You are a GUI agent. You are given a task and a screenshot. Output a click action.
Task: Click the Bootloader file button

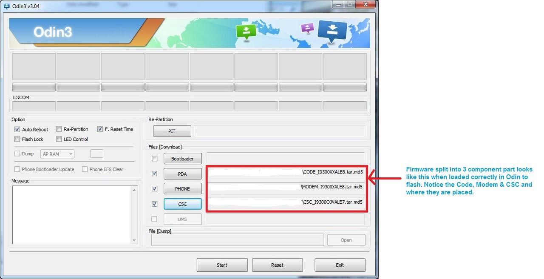182,159
